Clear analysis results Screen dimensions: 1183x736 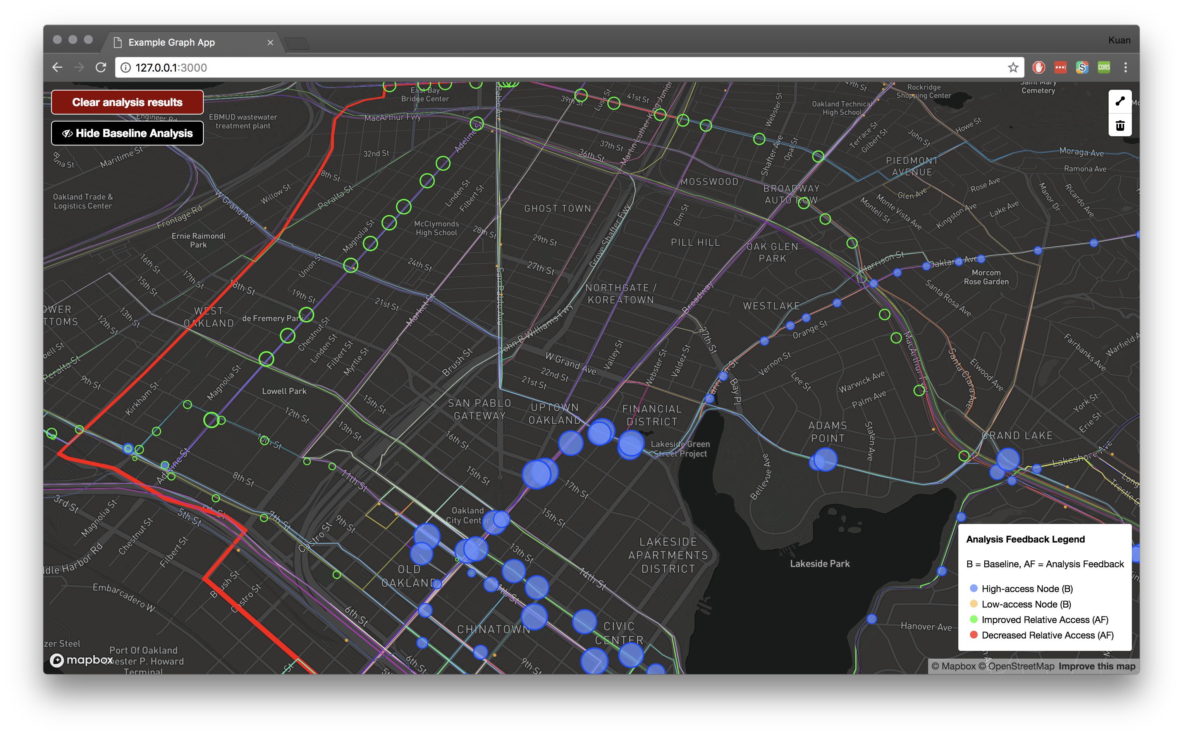point(127,102)
